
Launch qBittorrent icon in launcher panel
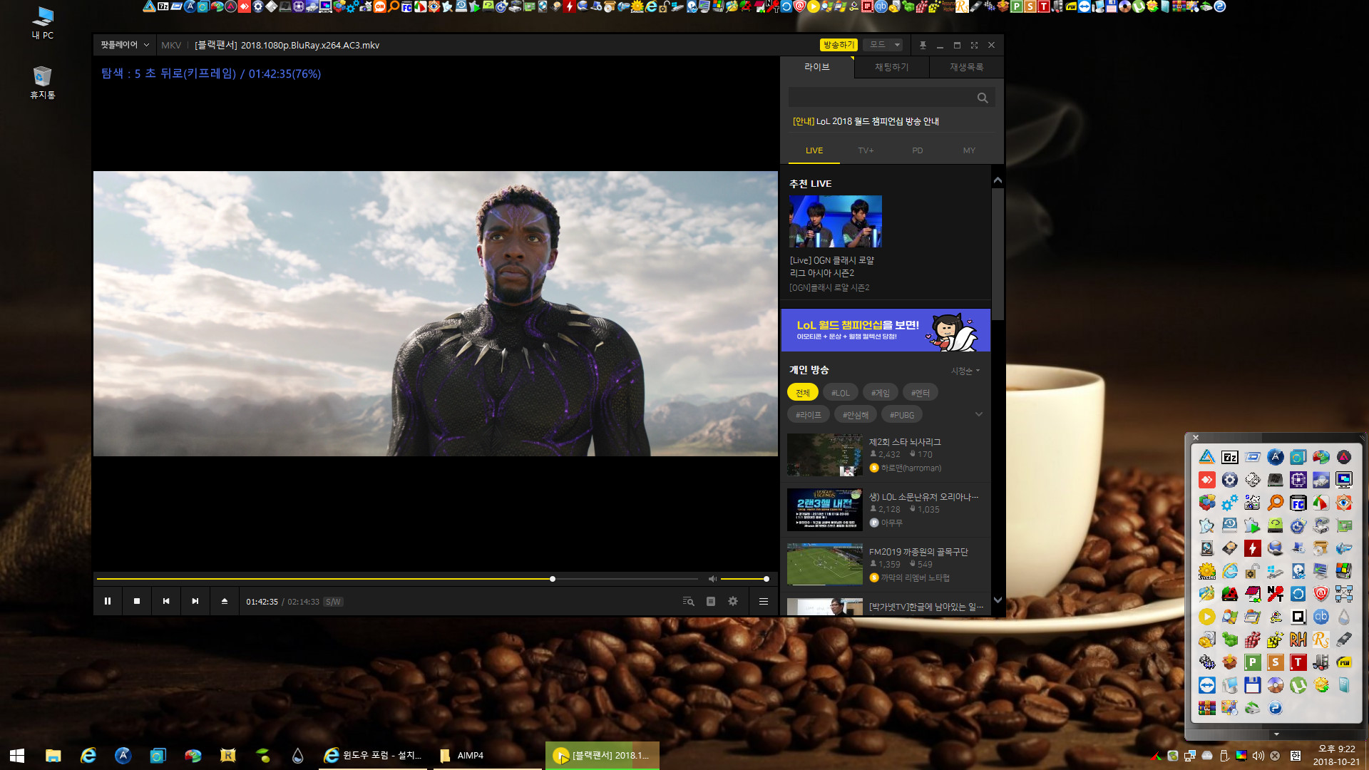(x=1321, y=617)
